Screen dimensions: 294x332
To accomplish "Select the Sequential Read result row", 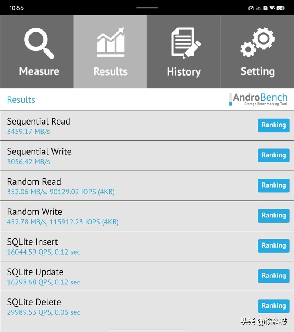I will pyautogui.click(x=110, y=126).
